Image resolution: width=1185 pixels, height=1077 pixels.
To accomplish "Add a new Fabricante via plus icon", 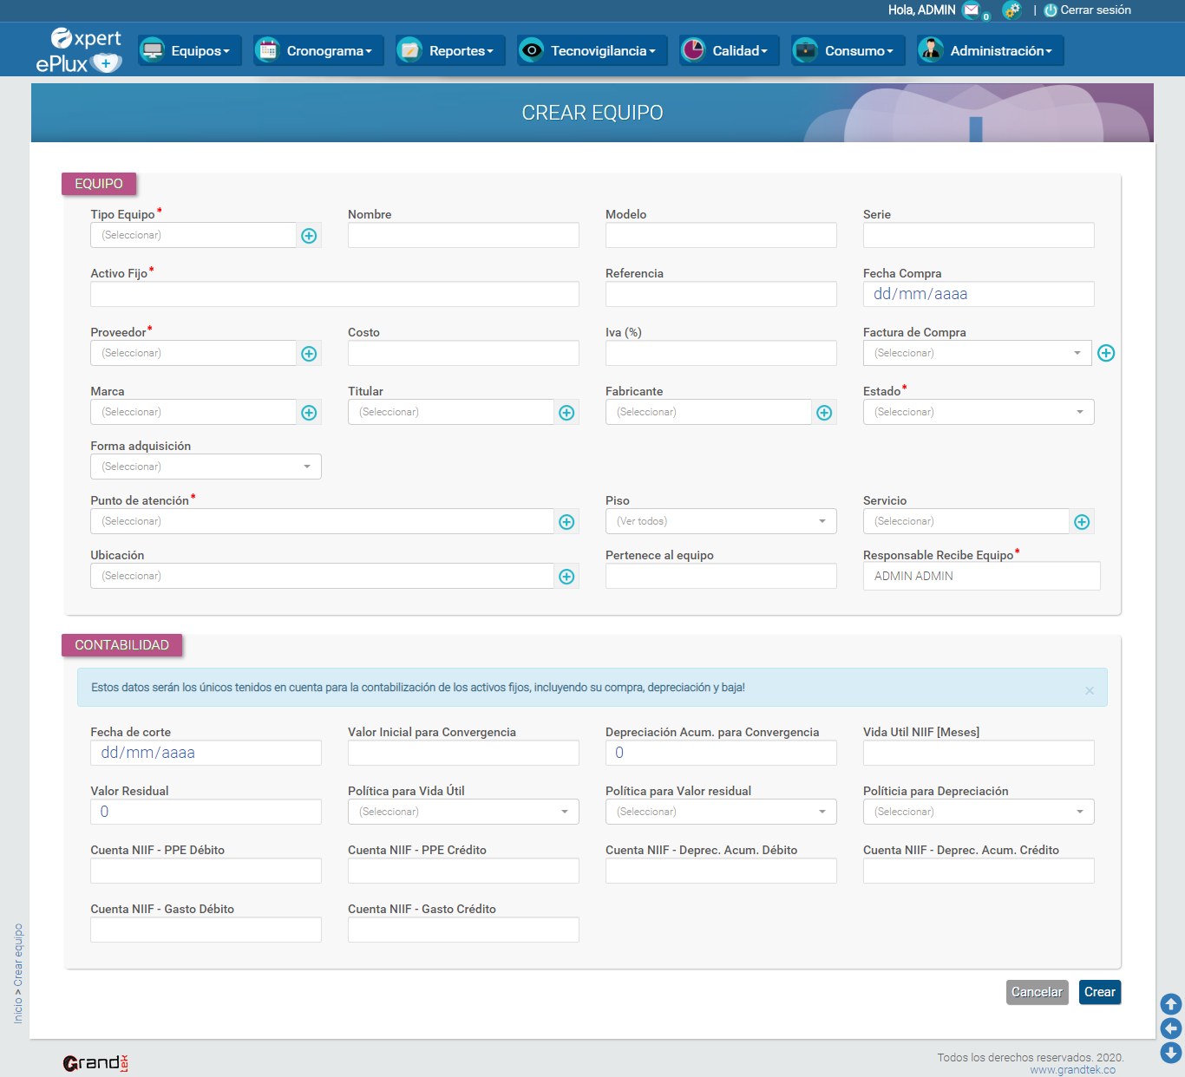I will tap(824, 413).
